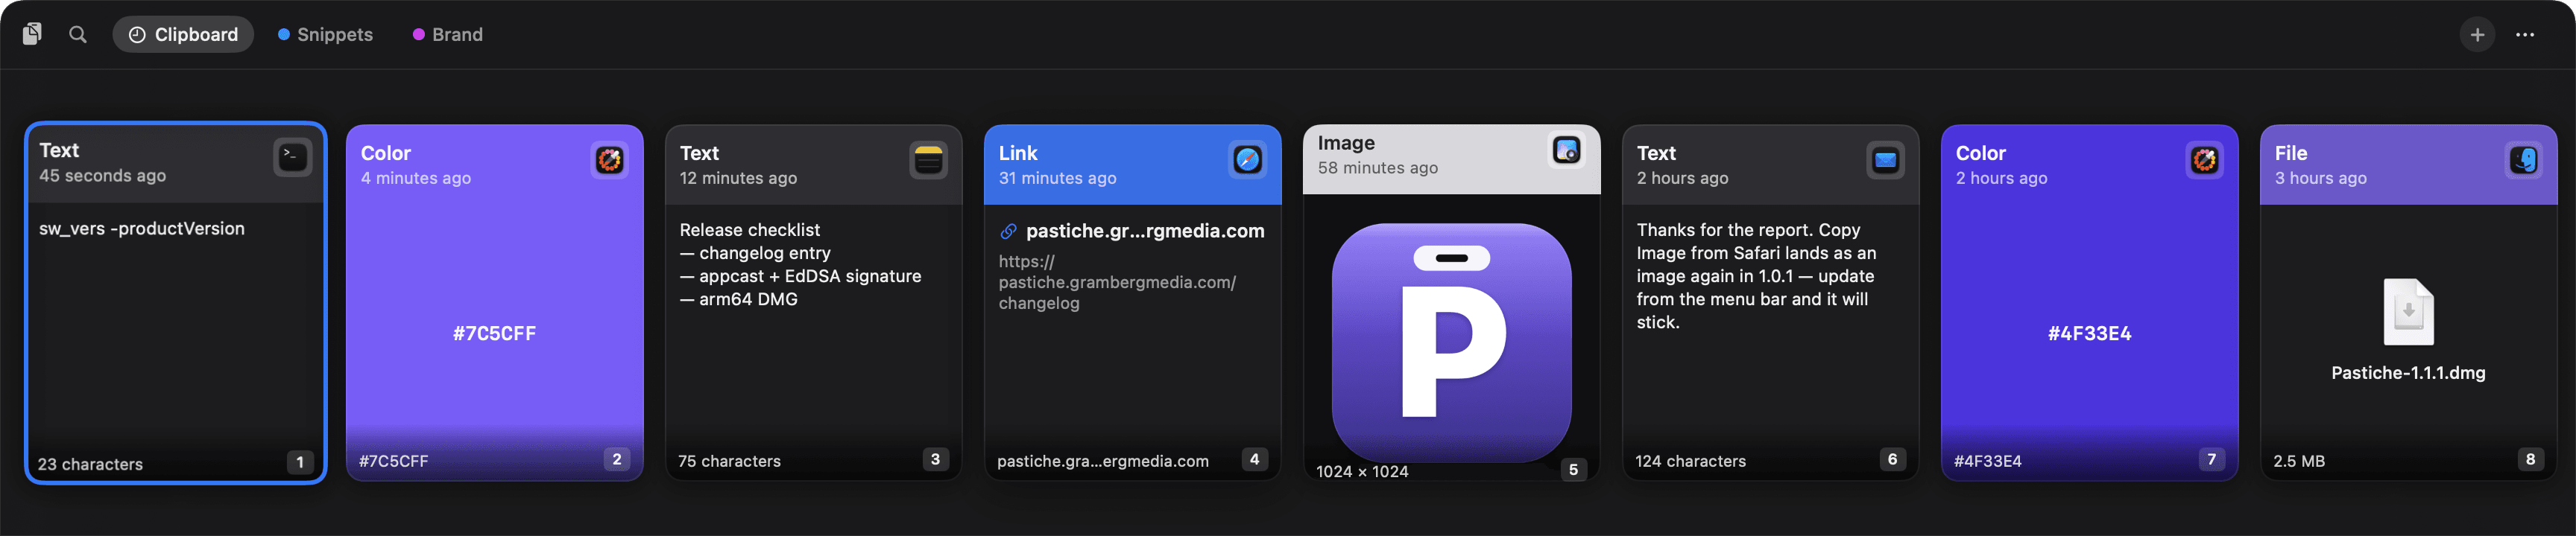Select the Pastiche P app icon image
The height and width of the screenshot is (536, 2576).
tap(1451, 342)
